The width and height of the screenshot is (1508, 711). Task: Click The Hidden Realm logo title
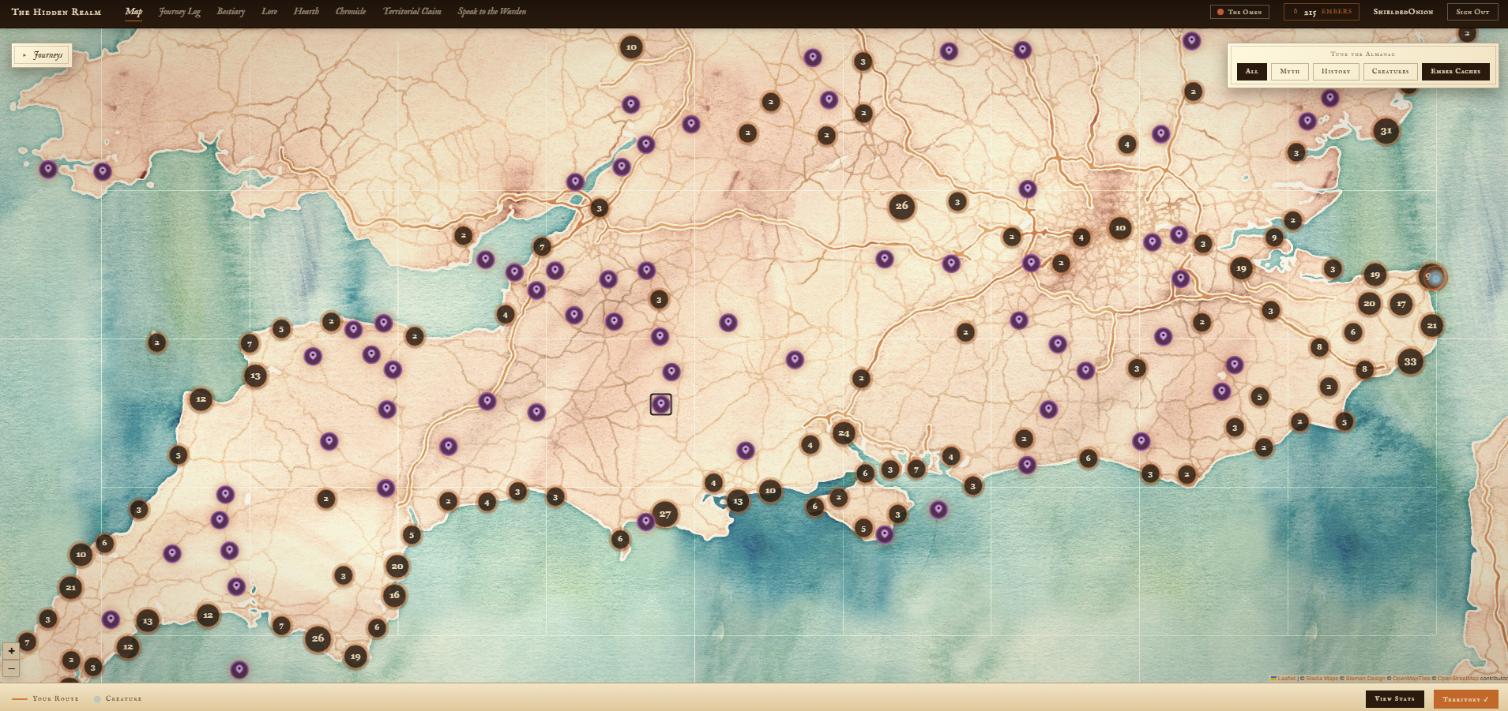coord(57,12)
